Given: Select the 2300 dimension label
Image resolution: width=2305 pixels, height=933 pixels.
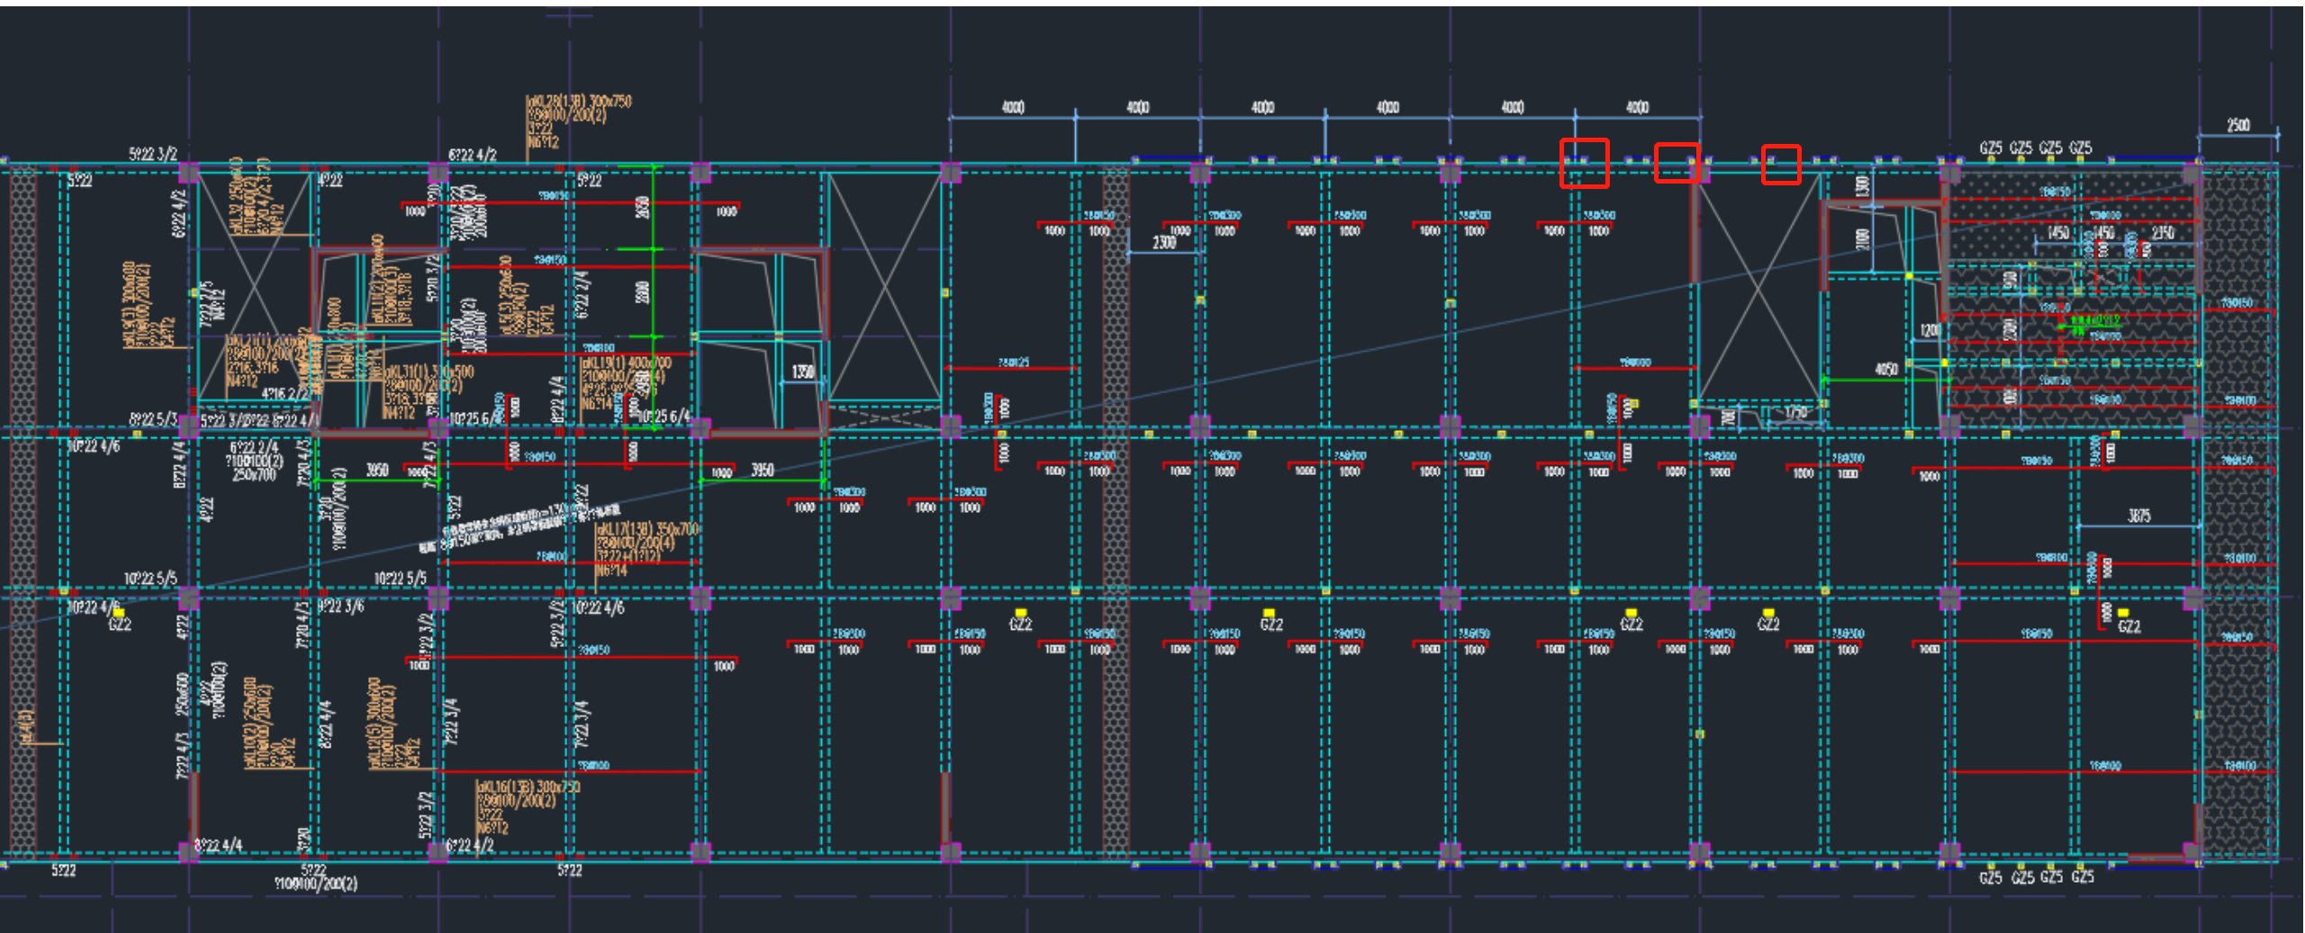Looking at the screenshot, I should point(1164,242).
